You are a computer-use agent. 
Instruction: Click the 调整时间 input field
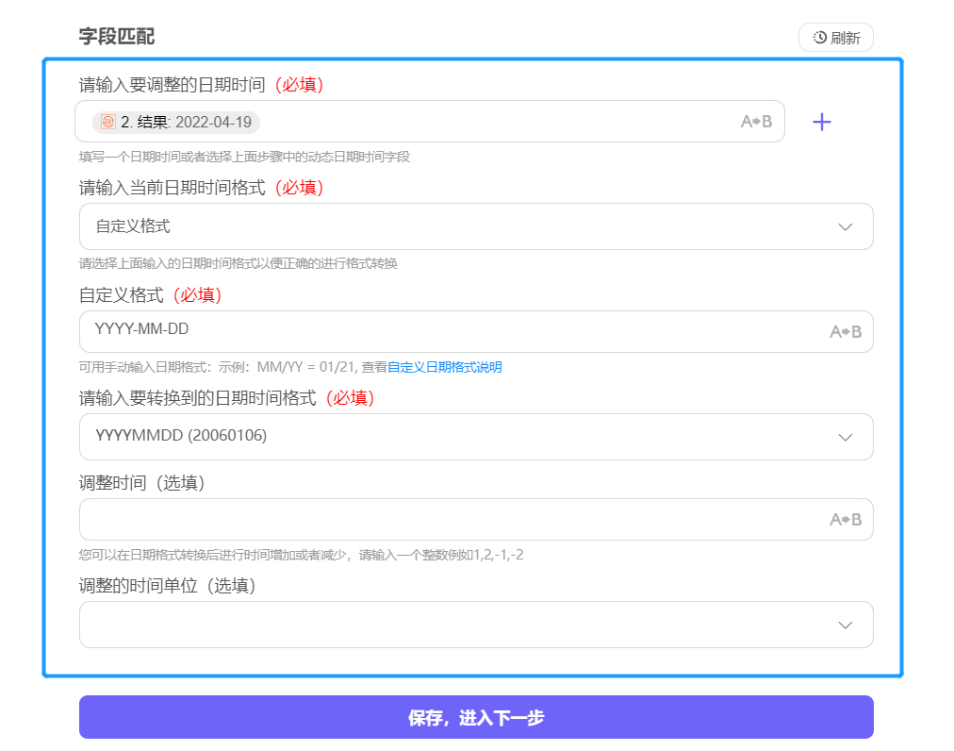click(476, 520)
